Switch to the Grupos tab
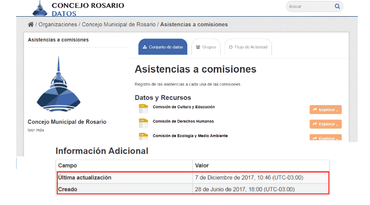The width and height of the screenshot is (370, 205). pos(206,47)
